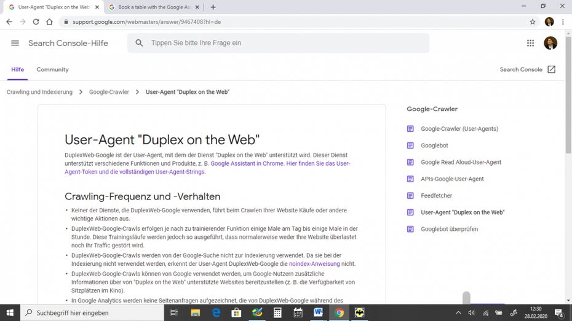Image resolution: width=572 pixels, height=321 pixels.
Task: Open the sidebar entry User-Agent "Duplex on the Web"
Action: (462, 212)
